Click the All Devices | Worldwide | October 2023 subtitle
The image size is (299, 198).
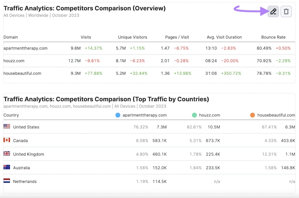coord(41,15)
